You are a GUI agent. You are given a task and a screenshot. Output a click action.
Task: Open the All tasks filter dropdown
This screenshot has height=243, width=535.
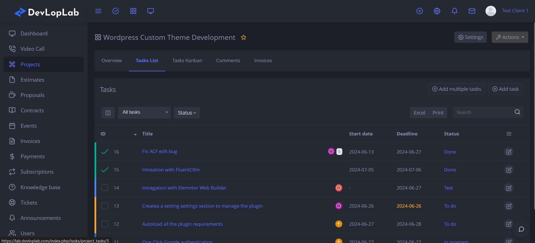pyautogui.click(x=144, y=113)
